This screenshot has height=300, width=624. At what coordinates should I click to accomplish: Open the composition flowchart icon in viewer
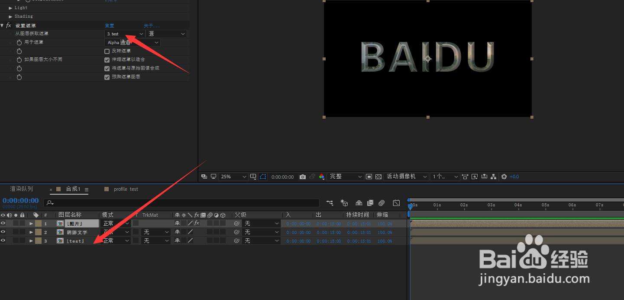[x=493, y=177]
